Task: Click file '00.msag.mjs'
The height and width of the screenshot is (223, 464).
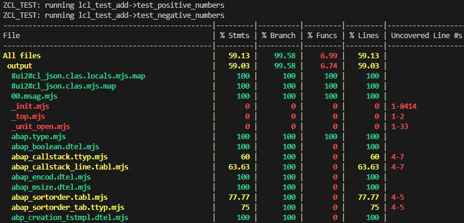Action: pyautogui.click(x=35, y=96)
